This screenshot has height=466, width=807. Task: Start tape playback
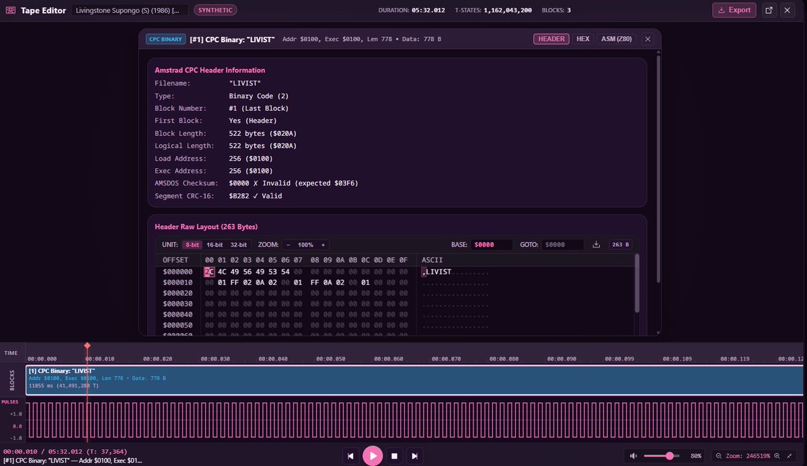373,456
